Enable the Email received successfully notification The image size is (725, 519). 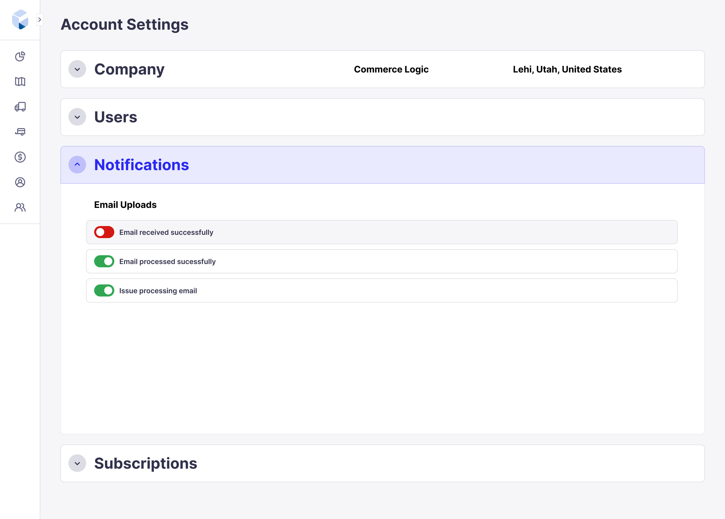(x=104, y=232)
